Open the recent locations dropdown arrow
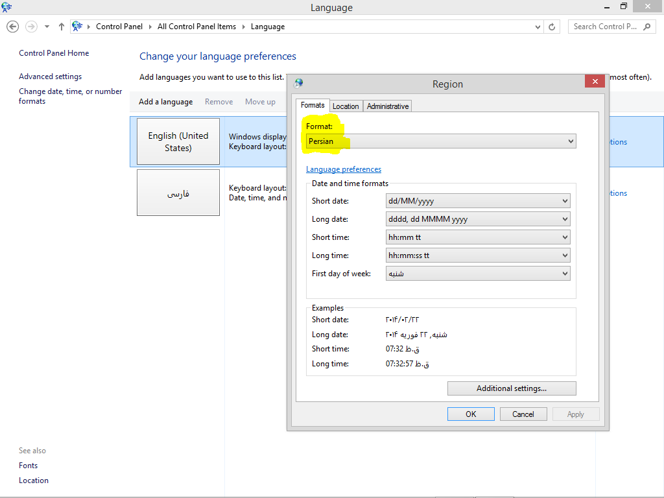 [47, 27]
